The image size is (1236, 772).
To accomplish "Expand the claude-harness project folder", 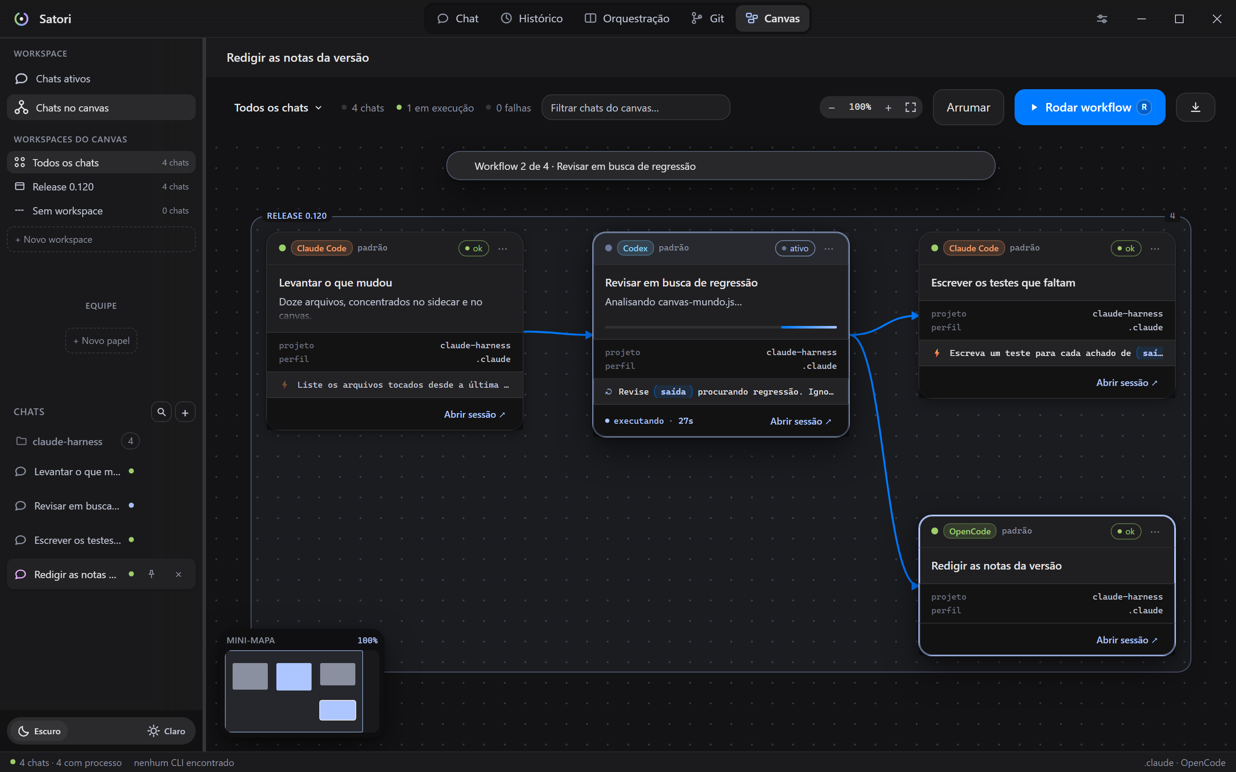I will [x=67, y=441].
